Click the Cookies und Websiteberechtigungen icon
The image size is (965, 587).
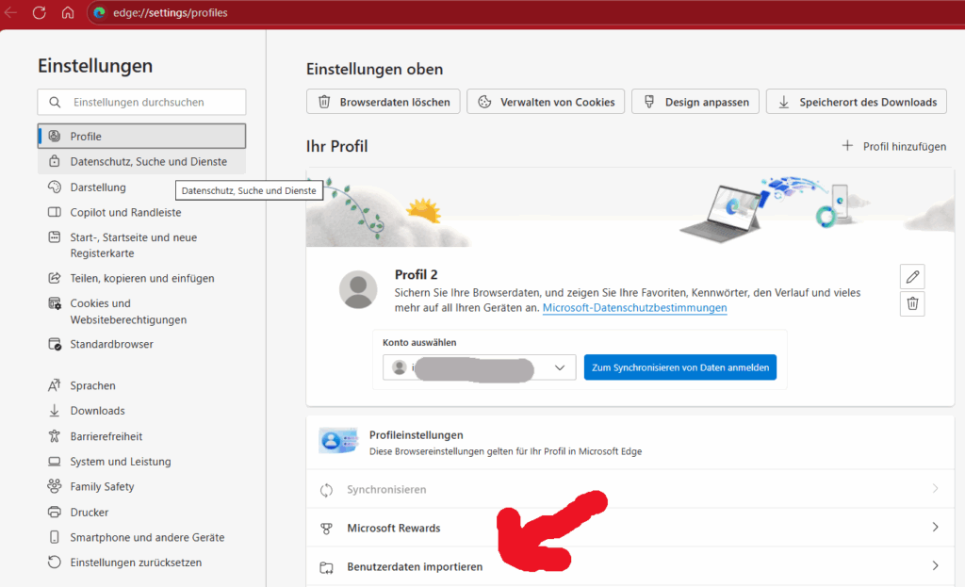pyautogui.click(x=55, y=303)
